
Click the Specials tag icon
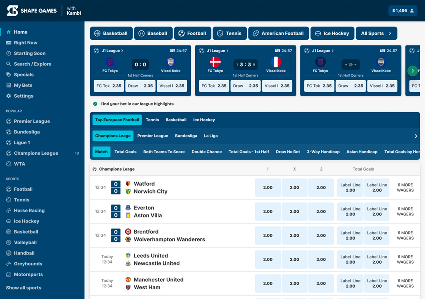coord(9,75)
